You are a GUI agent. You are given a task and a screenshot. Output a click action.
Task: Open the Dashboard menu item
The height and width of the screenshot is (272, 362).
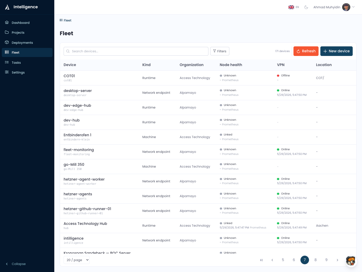[x=27, y=23]
